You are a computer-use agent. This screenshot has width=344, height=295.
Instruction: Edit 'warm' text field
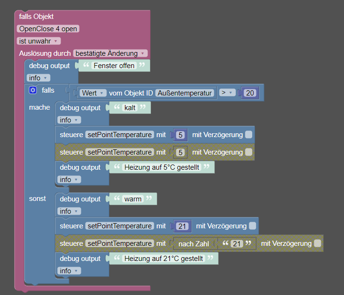[x=133, y=199]
